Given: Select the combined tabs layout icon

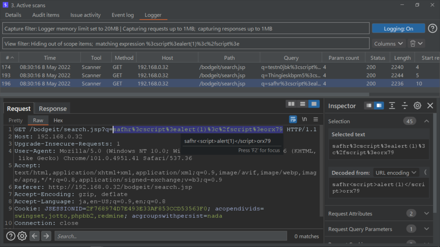Looking at the screenshot, I should 314,104.
